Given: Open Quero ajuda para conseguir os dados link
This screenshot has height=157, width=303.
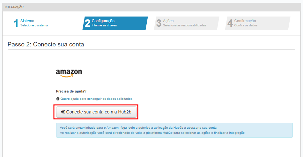Looking at the screenshot, I should point(96,99).
